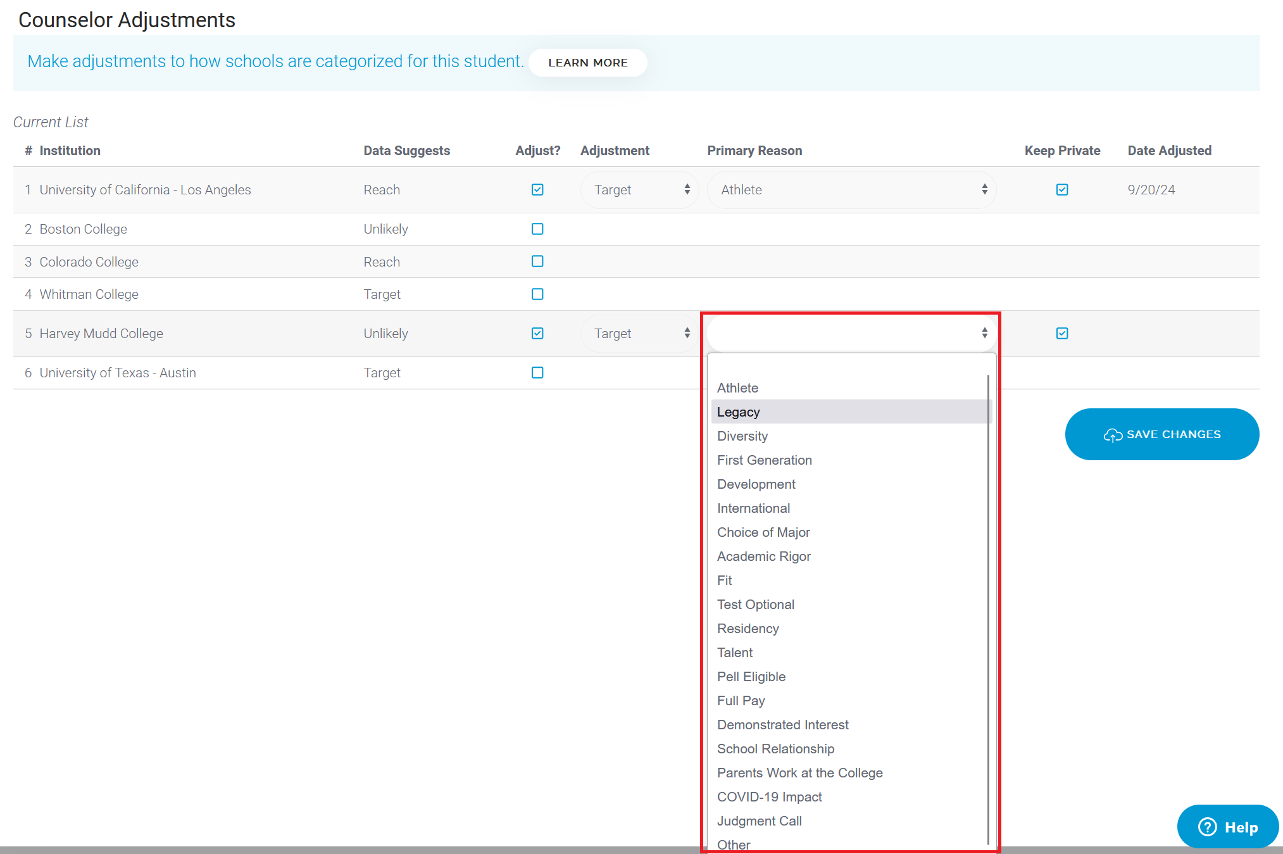The height and width of the screenshot is (854, 1283).
Task: Click Harvey Mudd College institution name
Action: (101, 334)
